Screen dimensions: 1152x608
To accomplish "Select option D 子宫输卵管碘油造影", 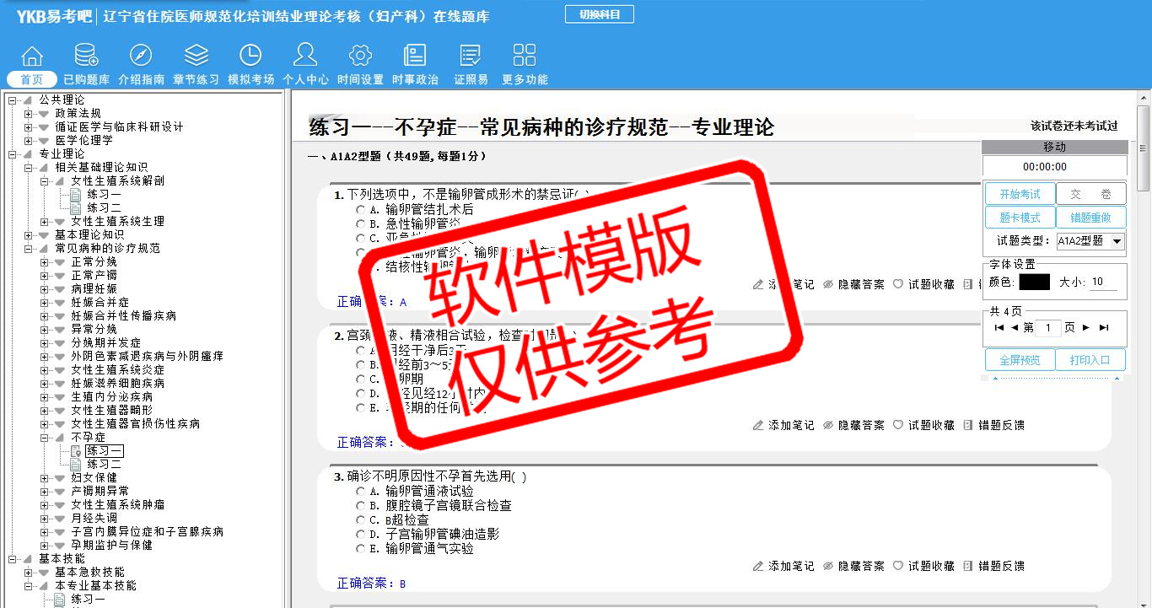I will coord(361,534).
